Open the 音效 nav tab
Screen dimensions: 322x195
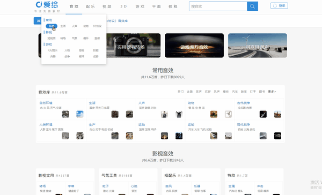click(74, 6)
